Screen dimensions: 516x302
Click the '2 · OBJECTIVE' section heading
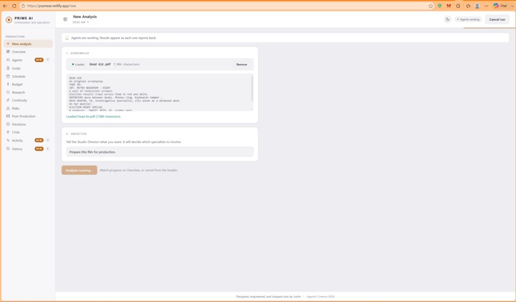pos(76,134)
